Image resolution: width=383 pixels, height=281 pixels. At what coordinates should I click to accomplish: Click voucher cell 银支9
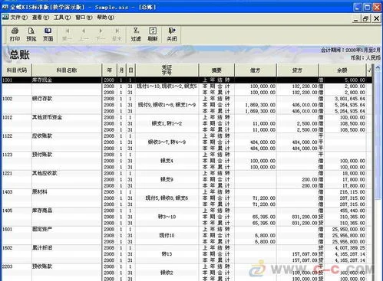point(167,179)
